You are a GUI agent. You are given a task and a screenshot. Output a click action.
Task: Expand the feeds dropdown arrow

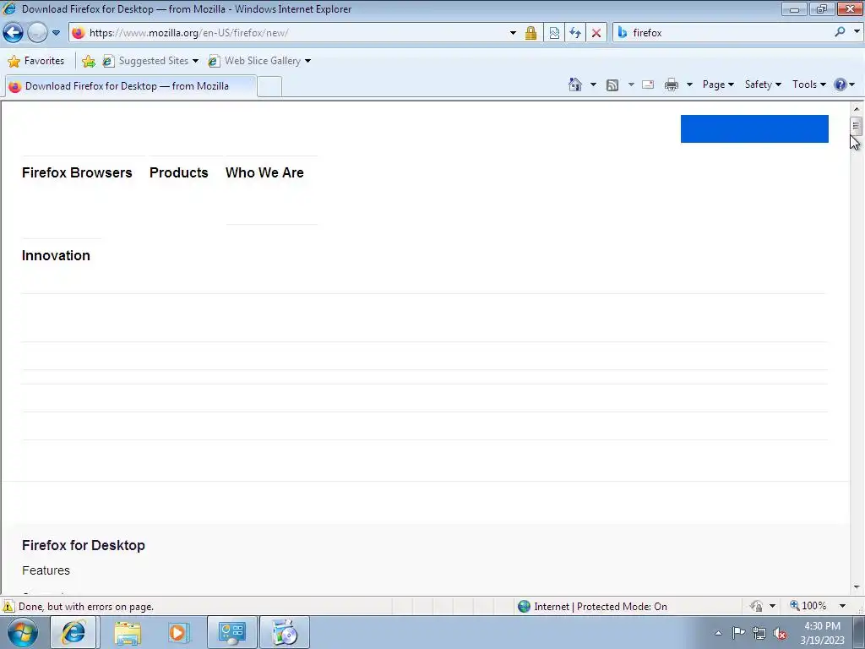point(631,85)
